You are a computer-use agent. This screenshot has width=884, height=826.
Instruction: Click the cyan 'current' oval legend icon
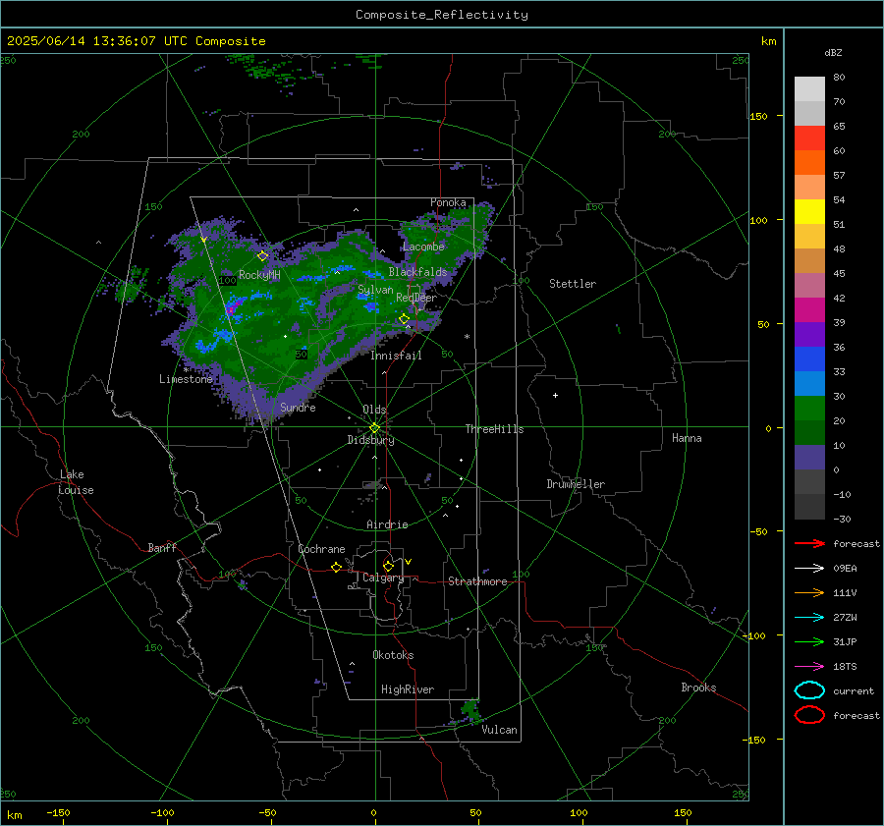tap(809, 690)
